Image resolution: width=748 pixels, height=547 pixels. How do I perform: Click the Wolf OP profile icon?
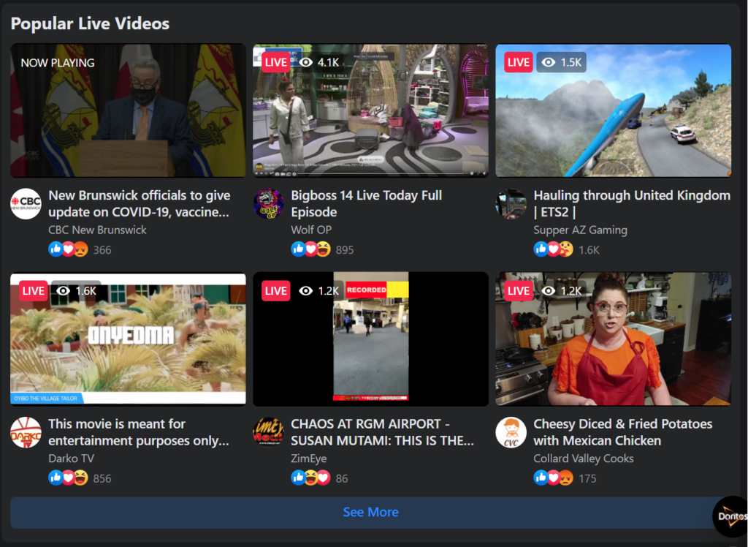pyautogui.click(x=267, y=205)
